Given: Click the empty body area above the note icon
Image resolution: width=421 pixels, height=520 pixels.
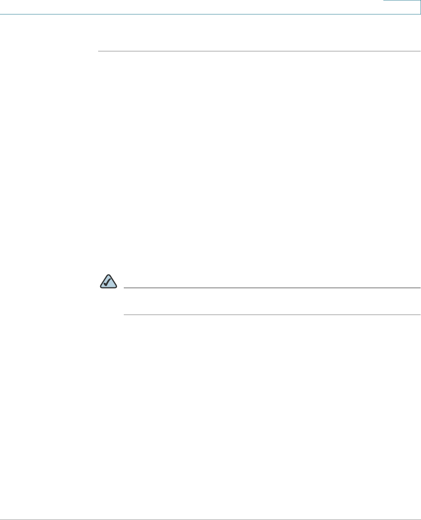Looking at the screenshot, I should pyautogui.click(x=260, y=160).
